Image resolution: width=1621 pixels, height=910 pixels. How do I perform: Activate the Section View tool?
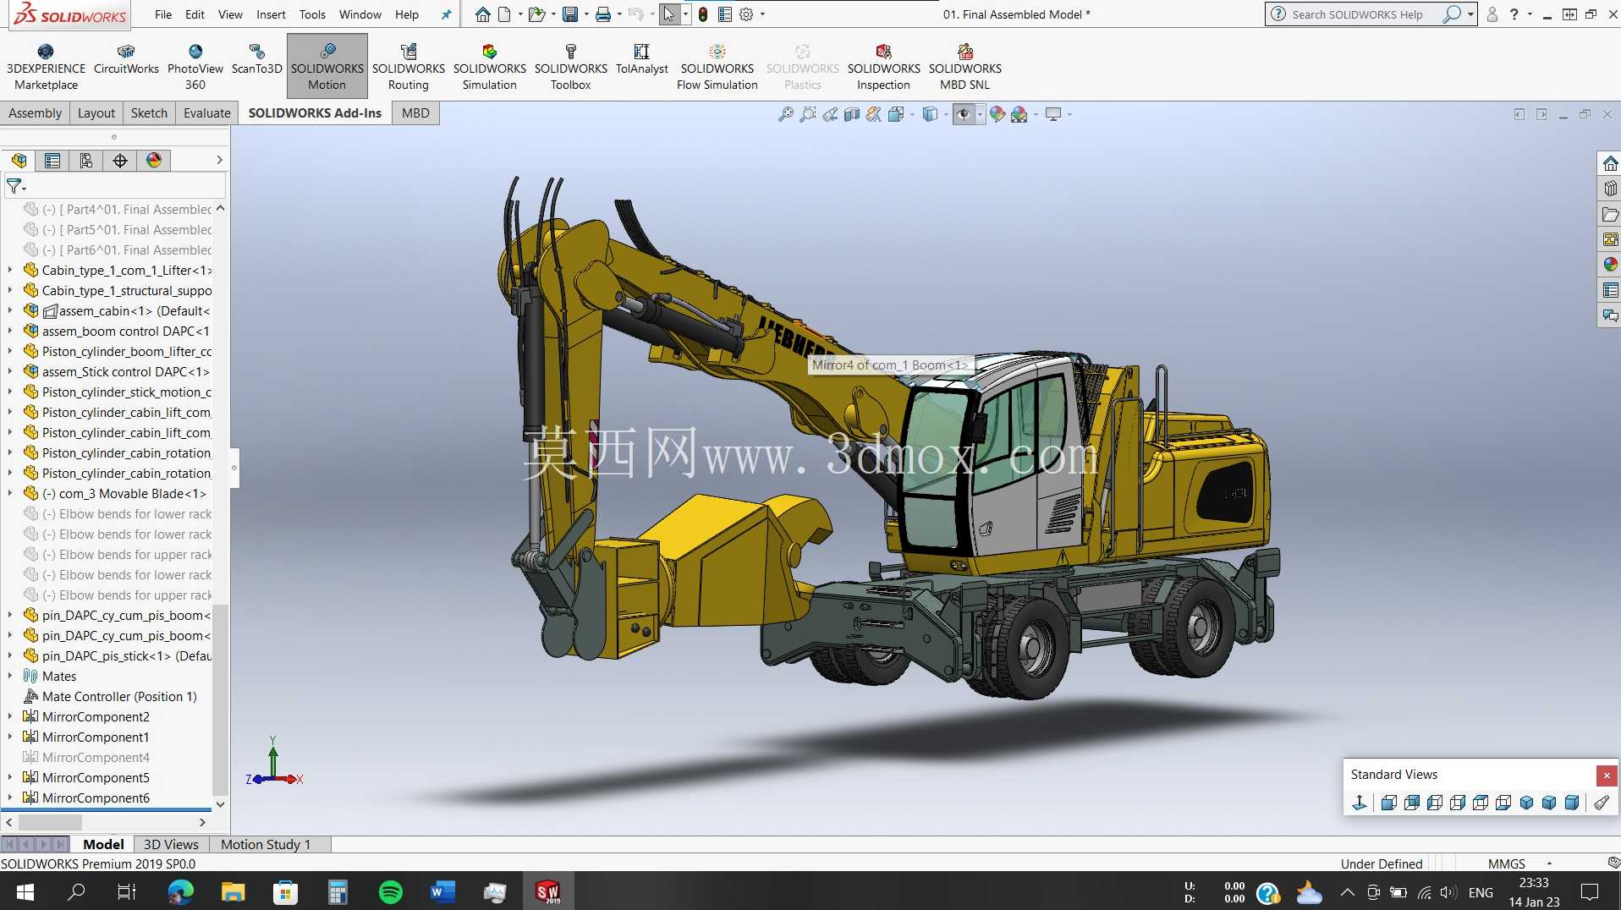(852, 114)
